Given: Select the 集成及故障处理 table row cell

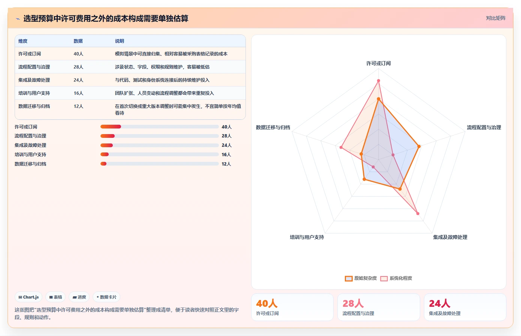Looking at the screenshot, I should (x=34, y=80).
